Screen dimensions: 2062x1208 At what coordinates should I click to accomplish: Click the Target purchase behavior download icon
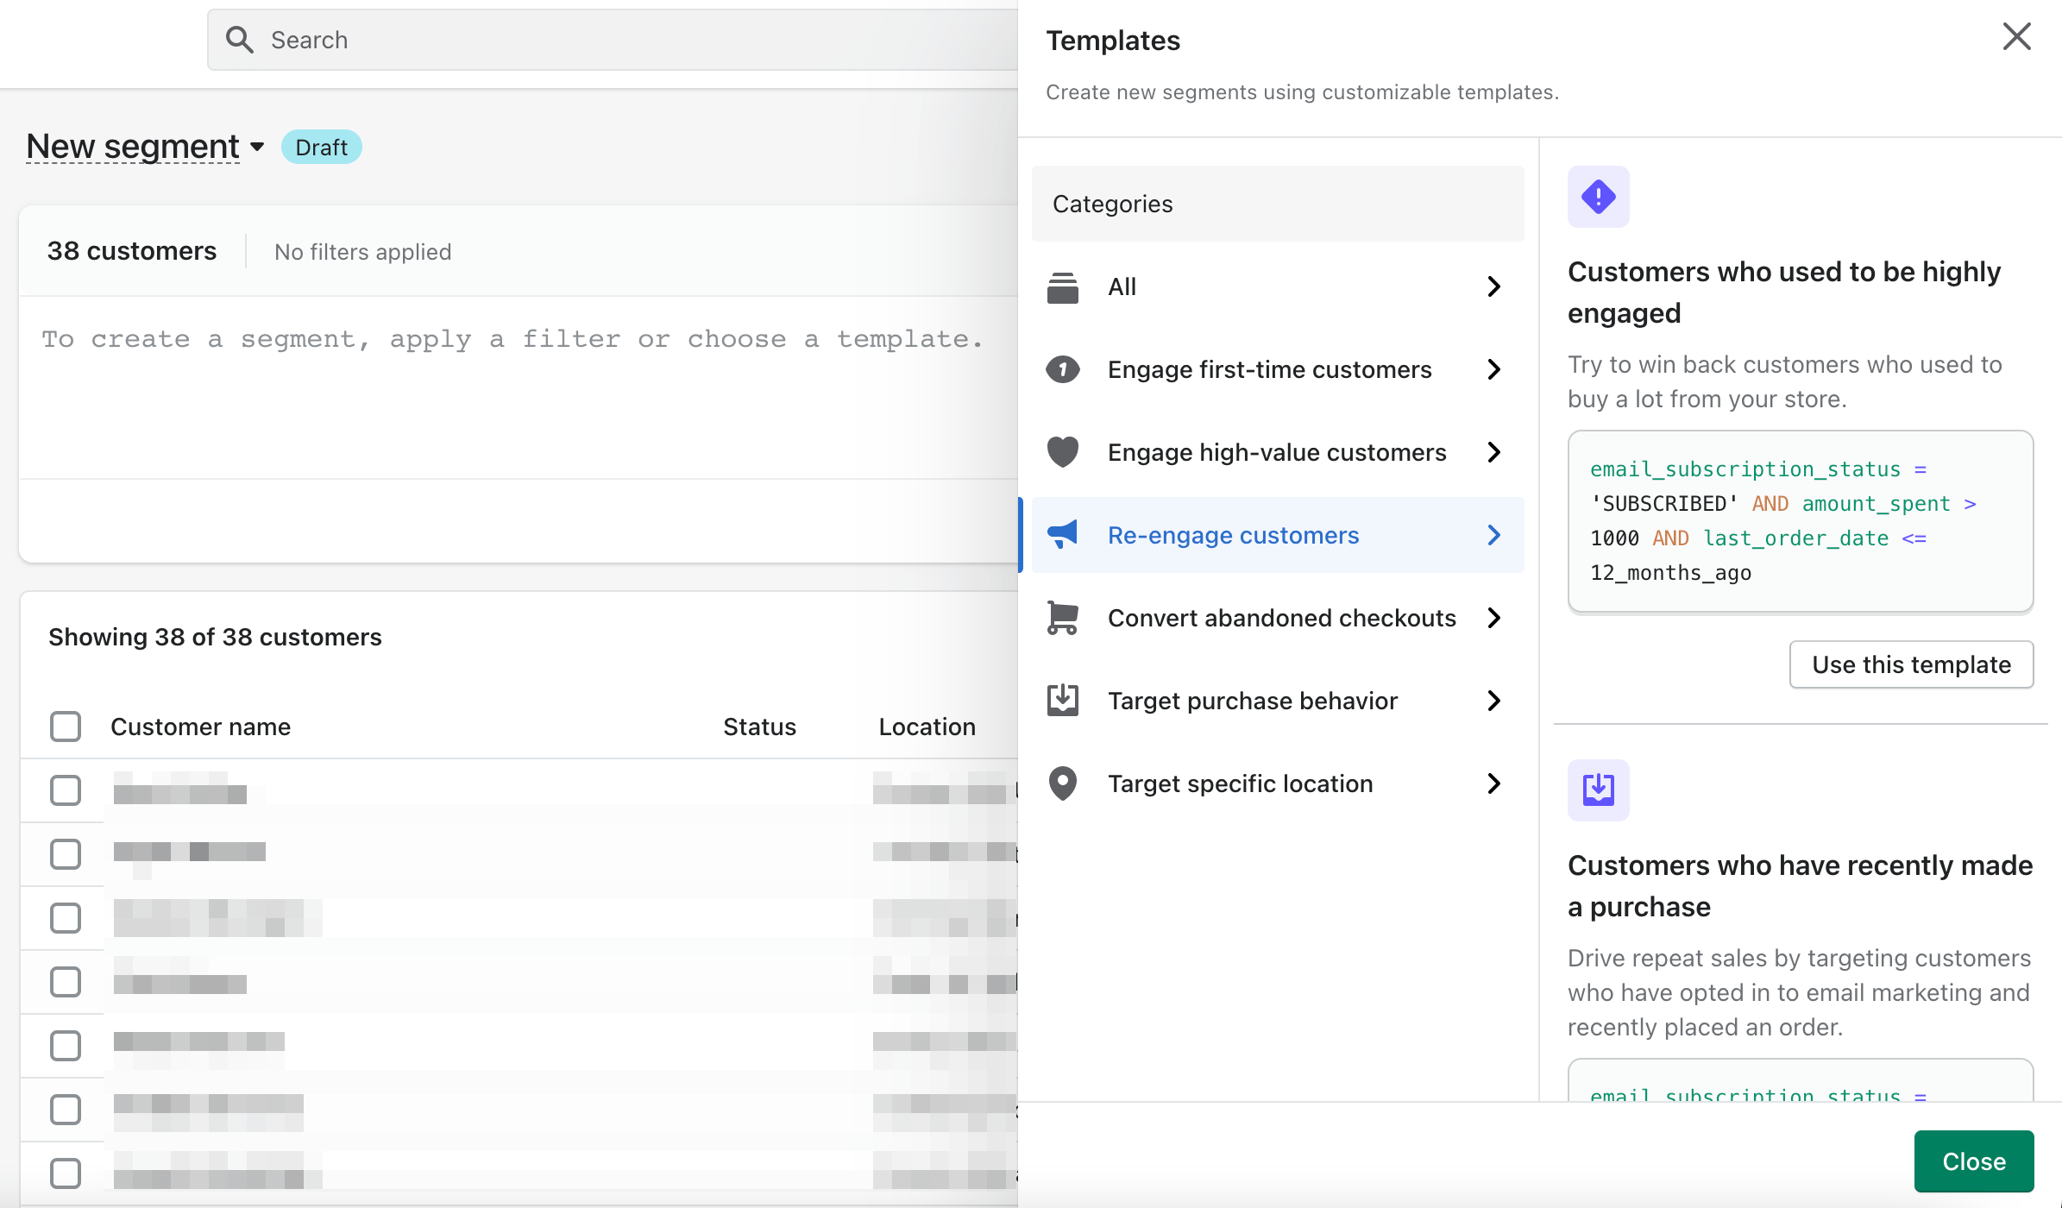click(1062, 701)
